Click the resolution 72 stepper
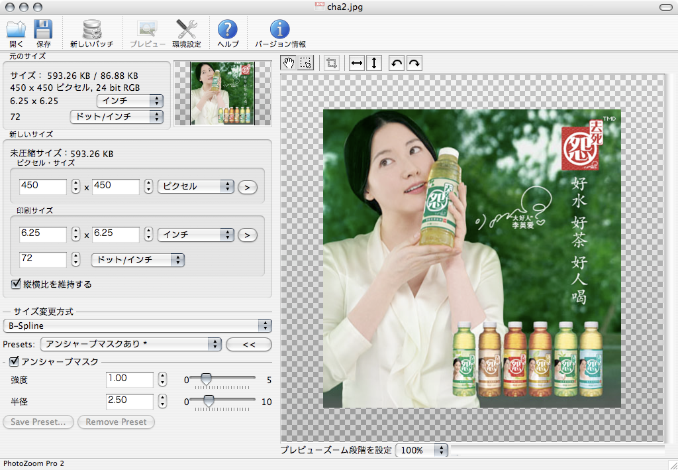 [x=75, y=259]
